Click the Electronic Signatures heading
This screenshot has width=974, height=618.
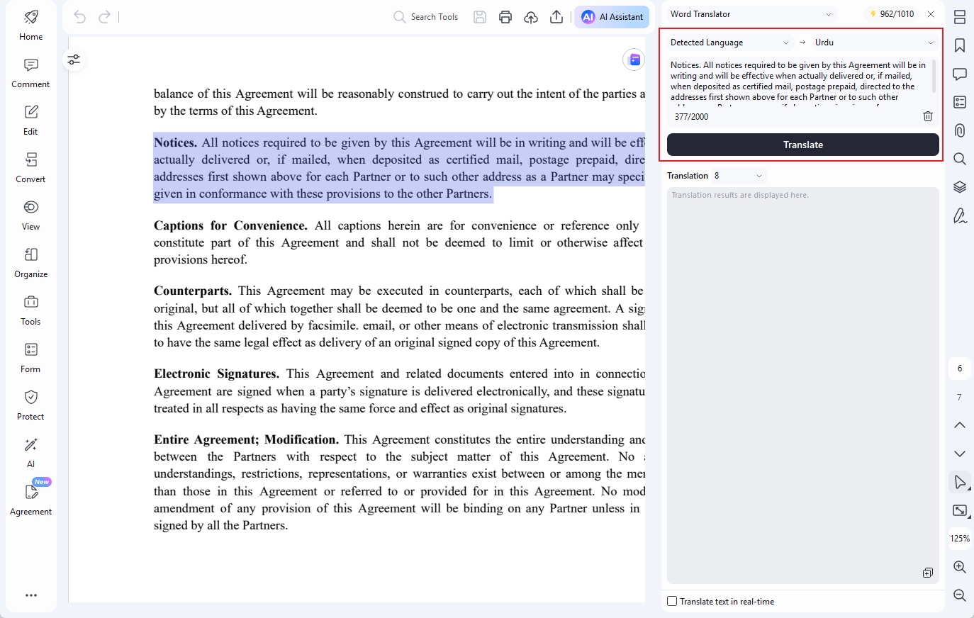(x=216, y=373)
